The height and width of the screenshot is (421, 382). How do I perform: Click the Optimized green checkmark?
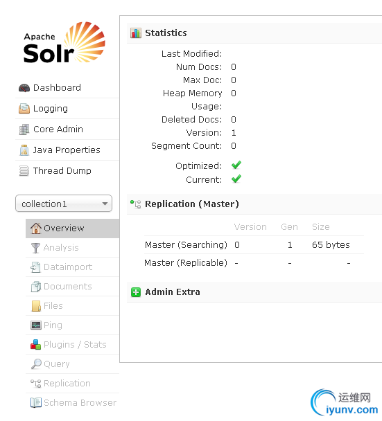point(236,165)
